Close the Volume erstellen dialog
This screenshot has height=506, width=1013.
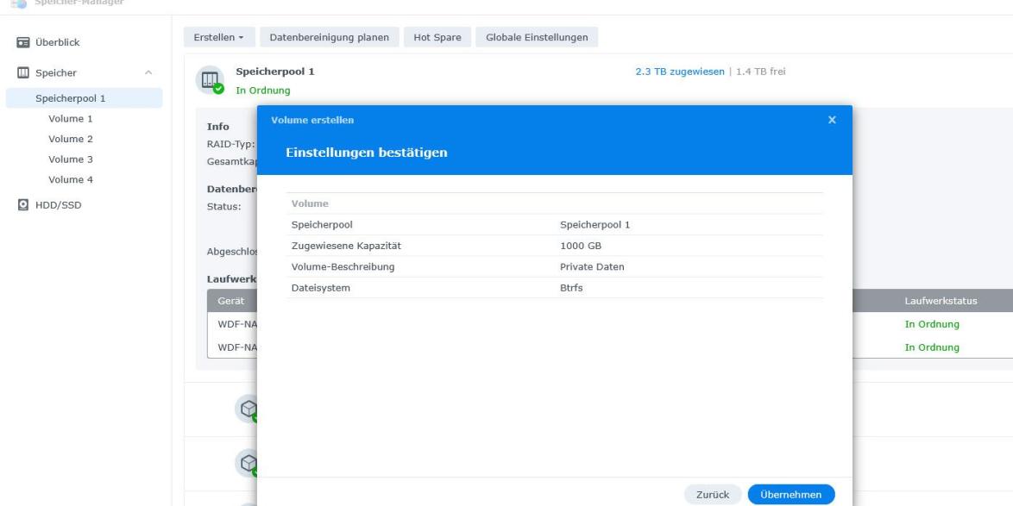click(832, 120)
